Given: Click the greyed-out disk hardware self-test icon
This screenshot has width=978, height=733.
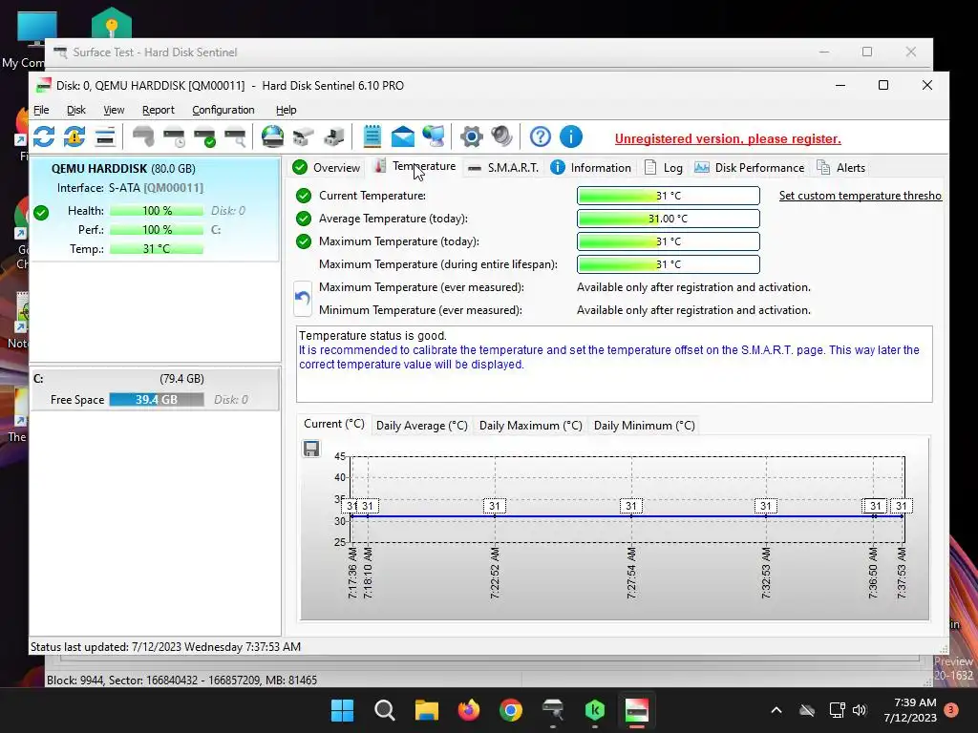Looking at the screenshot, I should pos(143,136).
